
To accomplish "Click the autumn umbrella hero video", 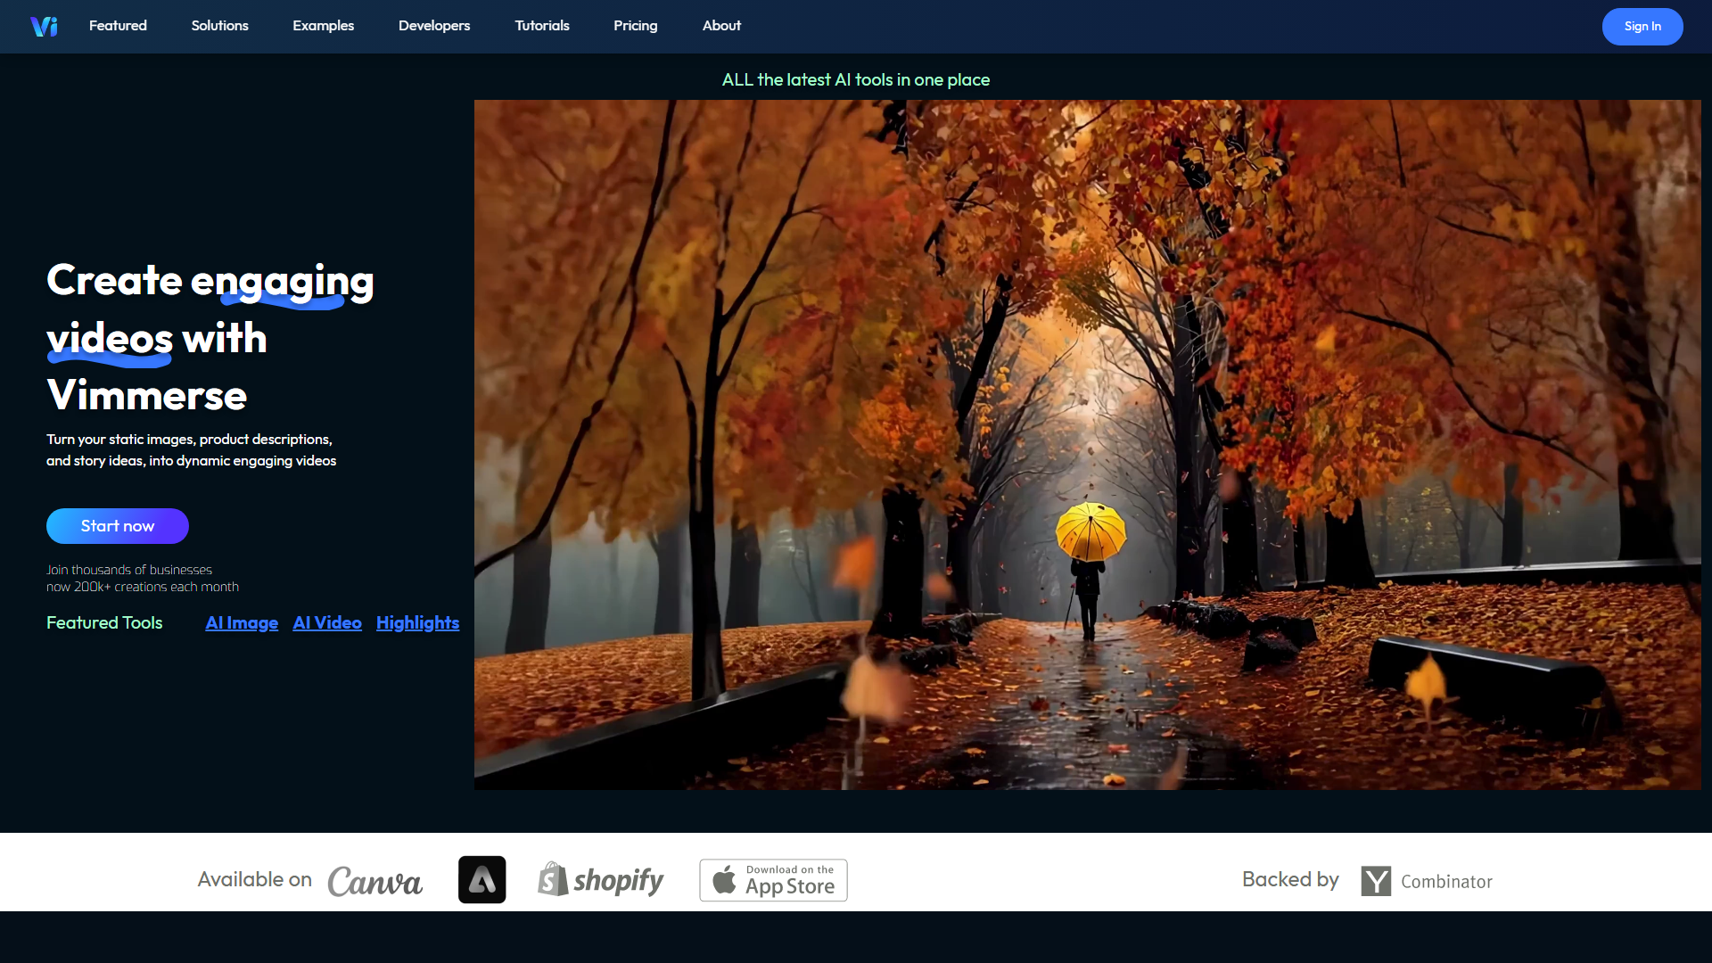I will click(1087, 444).
